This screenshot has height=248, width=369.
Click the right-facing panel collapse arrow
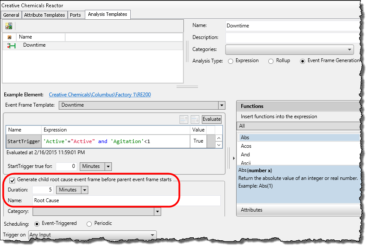tap(234, 158)
